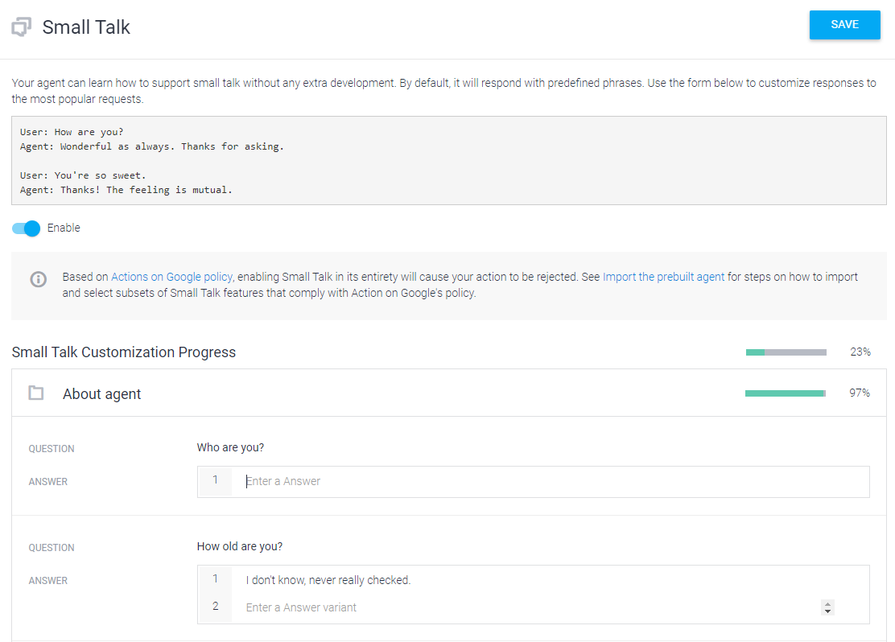
Task: Click answer number badge 2 under How old are you
Action: click(215, 607)
